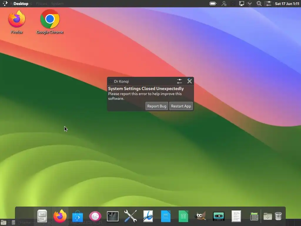Launch the document viewer with blue swirl icon
The image size is (301, 226).
(148, 216)
